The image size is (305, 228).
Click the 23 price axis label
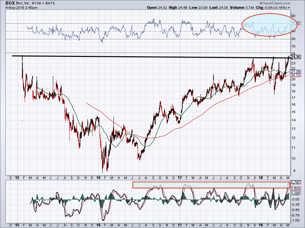coord(293,63)
